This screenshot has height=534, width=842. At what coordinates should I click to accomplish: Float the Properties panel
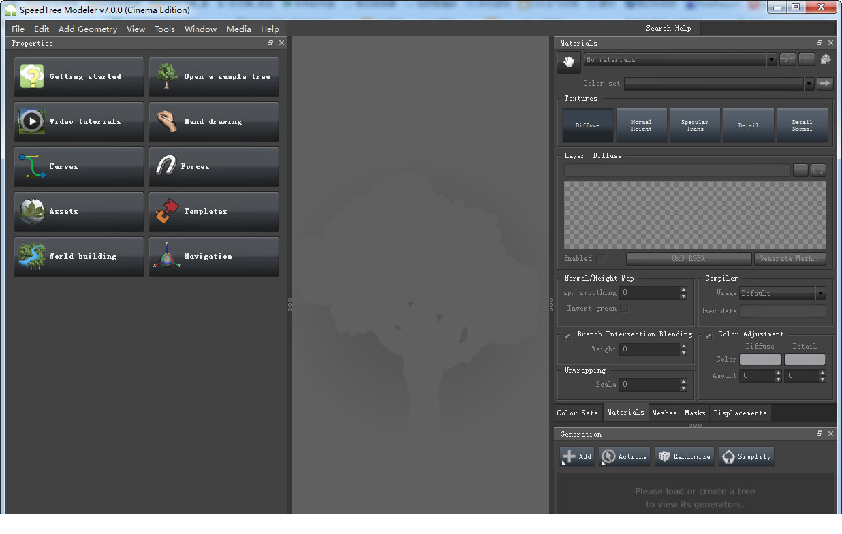[270, 43]
